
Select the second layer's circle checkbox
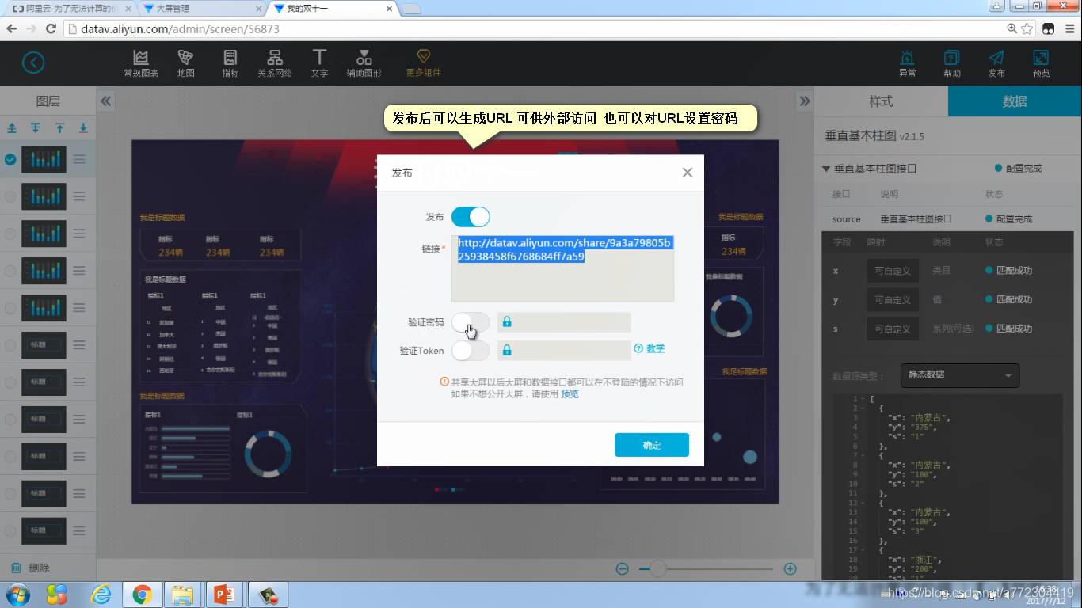pos(10,196)
